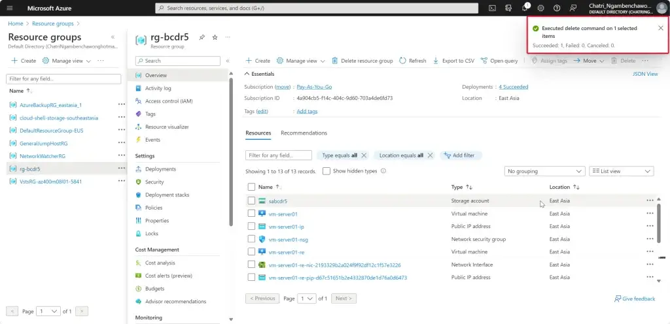Open Access control (IAM)

[x=169, y=101]
